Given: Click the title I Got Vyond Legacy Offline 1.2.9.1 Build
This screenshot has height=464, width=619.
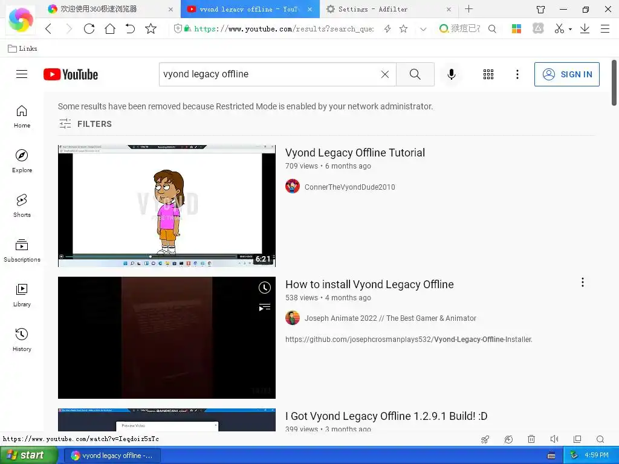Looking at the screenshot, I should point(386,416).
